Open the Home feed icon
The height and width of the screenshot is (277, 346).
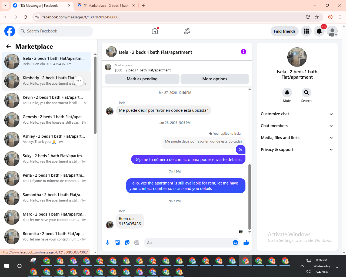click(x=155, y=31)
